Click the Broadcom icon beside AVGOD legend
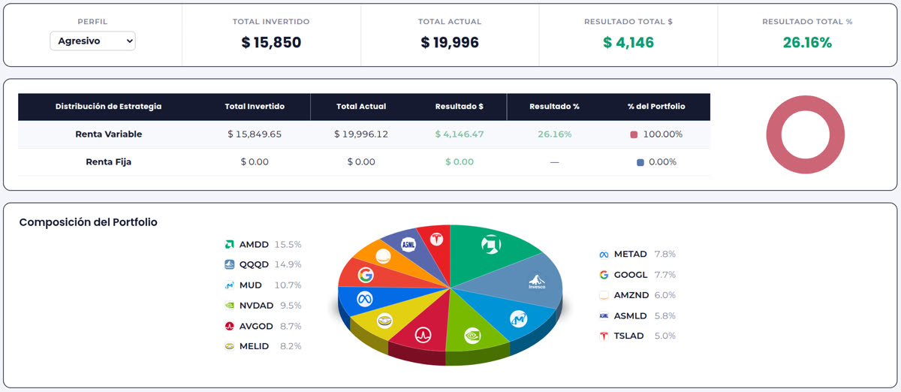 click(x=230, y=326)
